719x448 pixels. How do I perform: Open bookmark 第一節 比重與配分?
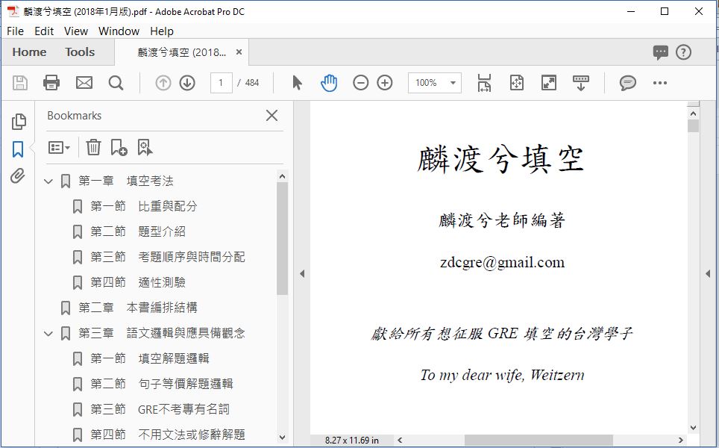(x=143, y=207)
